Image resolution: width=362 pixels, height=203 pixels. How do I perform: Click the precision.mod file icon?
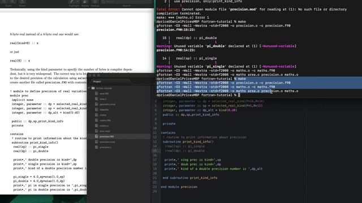[97, 142]
